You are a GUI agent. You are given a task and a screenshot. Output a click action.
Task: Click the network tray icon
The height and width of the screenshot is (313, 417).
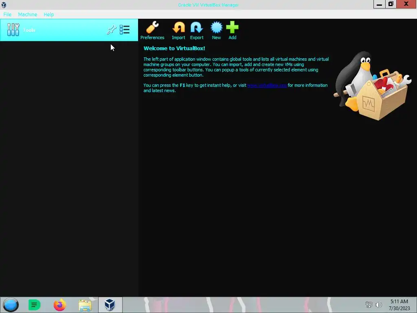pyautogui.click(x=369, y=305)
